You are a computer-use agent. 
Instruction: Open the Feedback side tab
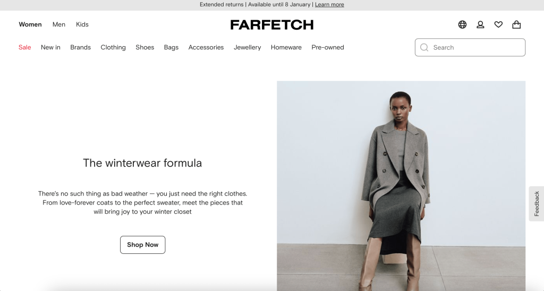point(537,204)
